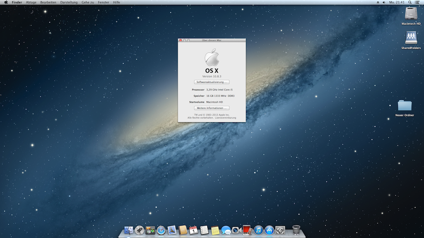Screen dimensions: 424x238
Task: Open the App Store dock icon
Action: click(x=269, y=230)
